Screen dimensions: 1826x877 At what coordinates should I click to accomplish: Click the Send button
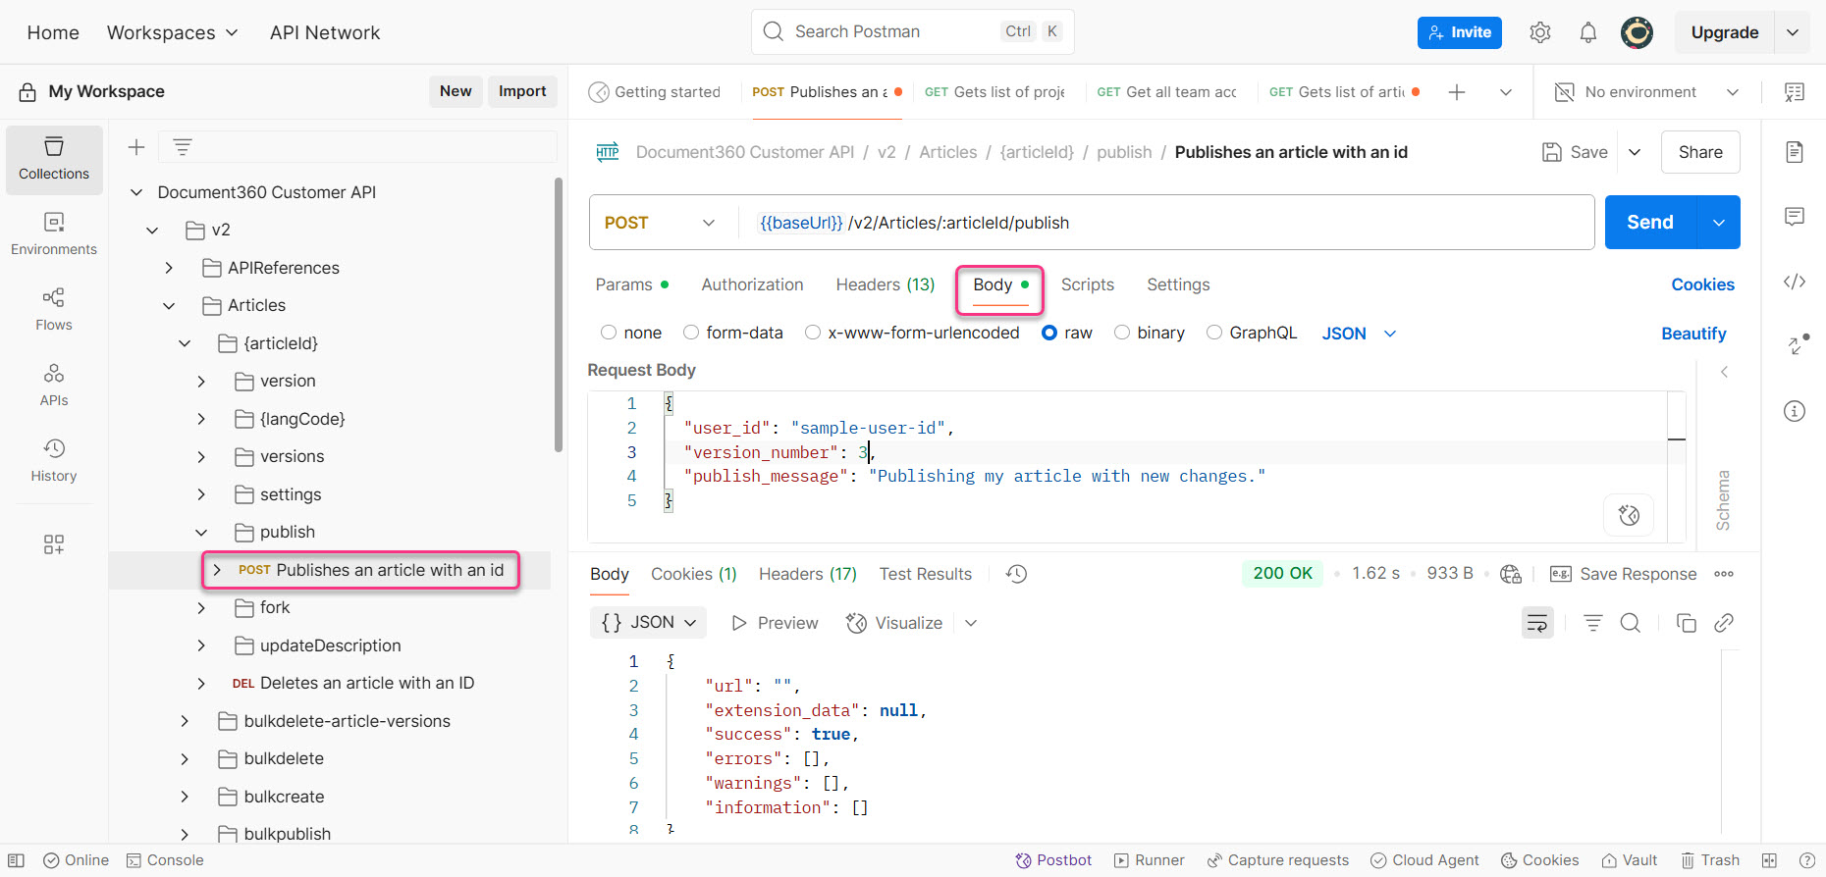[x=1650, y=223]
